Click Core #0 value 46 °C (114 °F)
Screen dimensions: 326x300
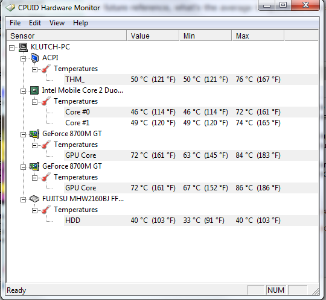[x=153, y=112]
